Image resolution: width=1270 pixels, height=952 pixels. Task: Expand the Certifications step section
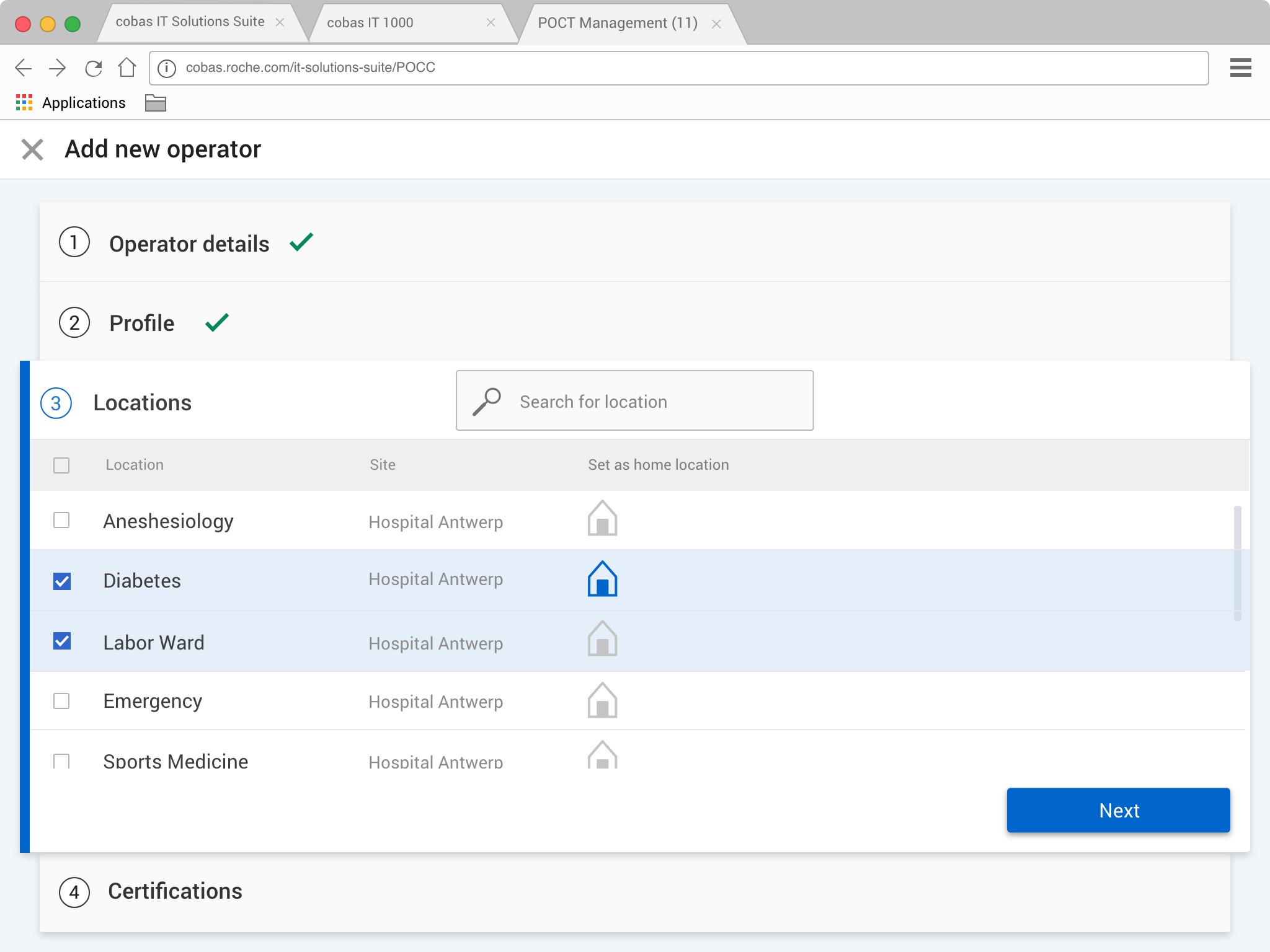175,891
